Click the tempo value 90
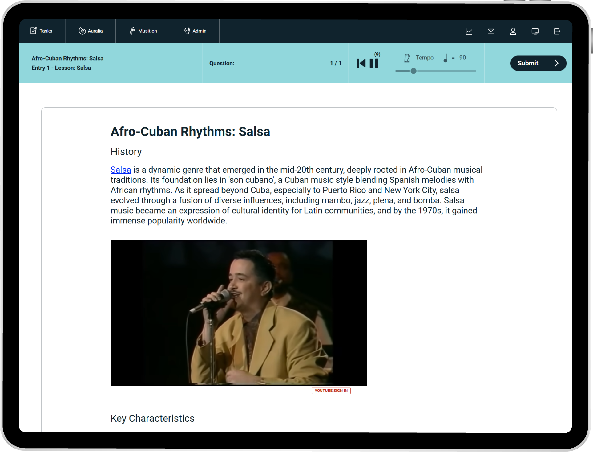The height and width of the screenshot is (455, 593). [x=462, y=58]
